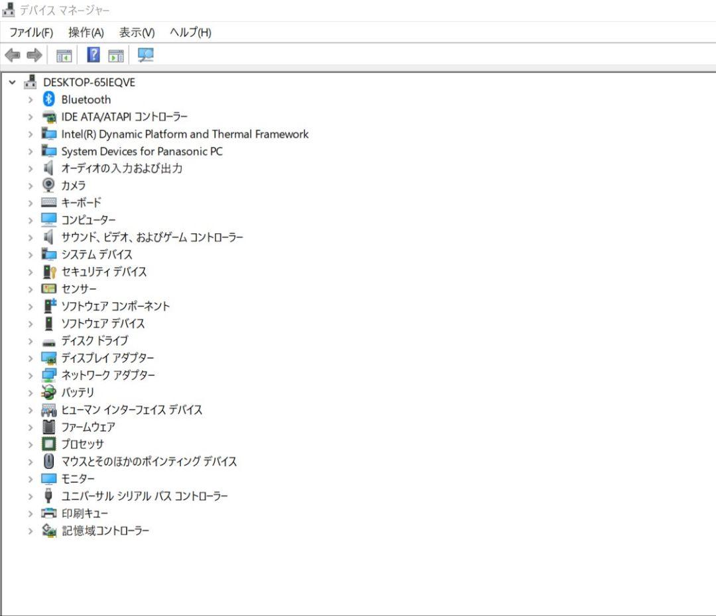The image size is (716, 616).
Task: Click the ファームウェア chip icon
Action: 48,427
